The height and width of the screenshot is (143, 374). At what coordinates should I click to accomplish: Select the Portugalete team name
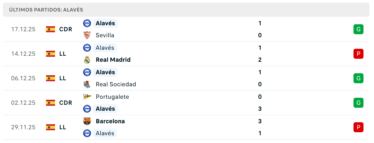(x=112, y=97)
